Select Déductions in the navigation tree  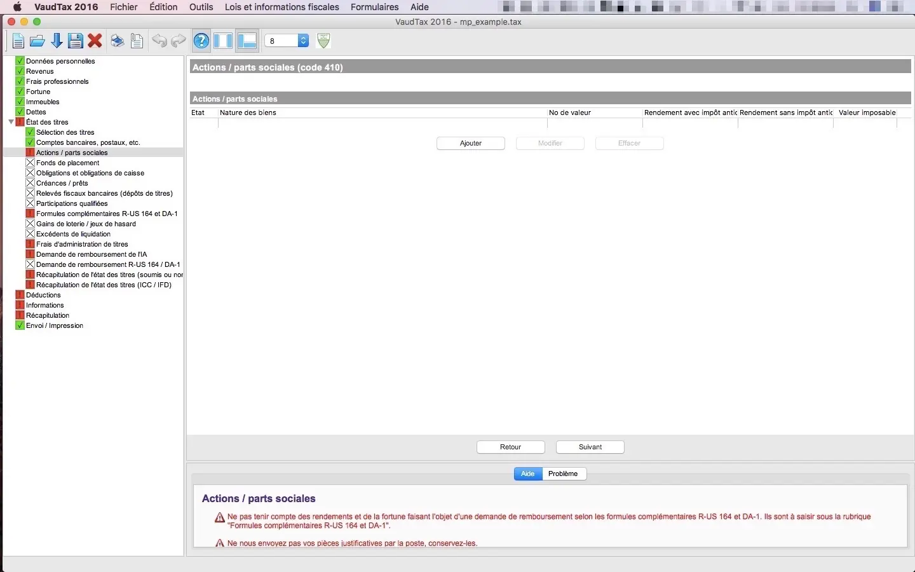(x=43, y=295)
